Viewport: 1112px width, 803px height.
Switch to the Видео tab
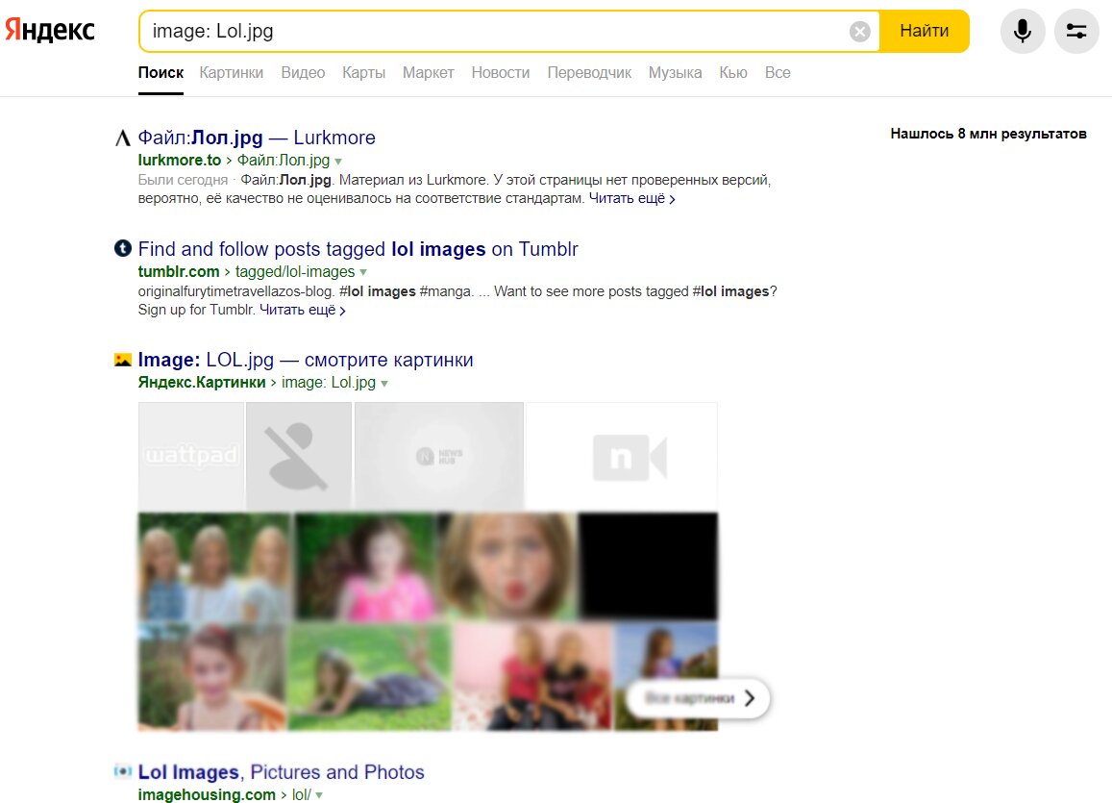(303, 72)
